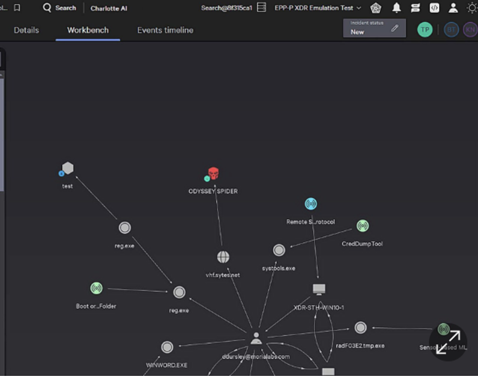
Task: Click the server icon beside Search@8f315ca1
Action: (x=261, y=8)
